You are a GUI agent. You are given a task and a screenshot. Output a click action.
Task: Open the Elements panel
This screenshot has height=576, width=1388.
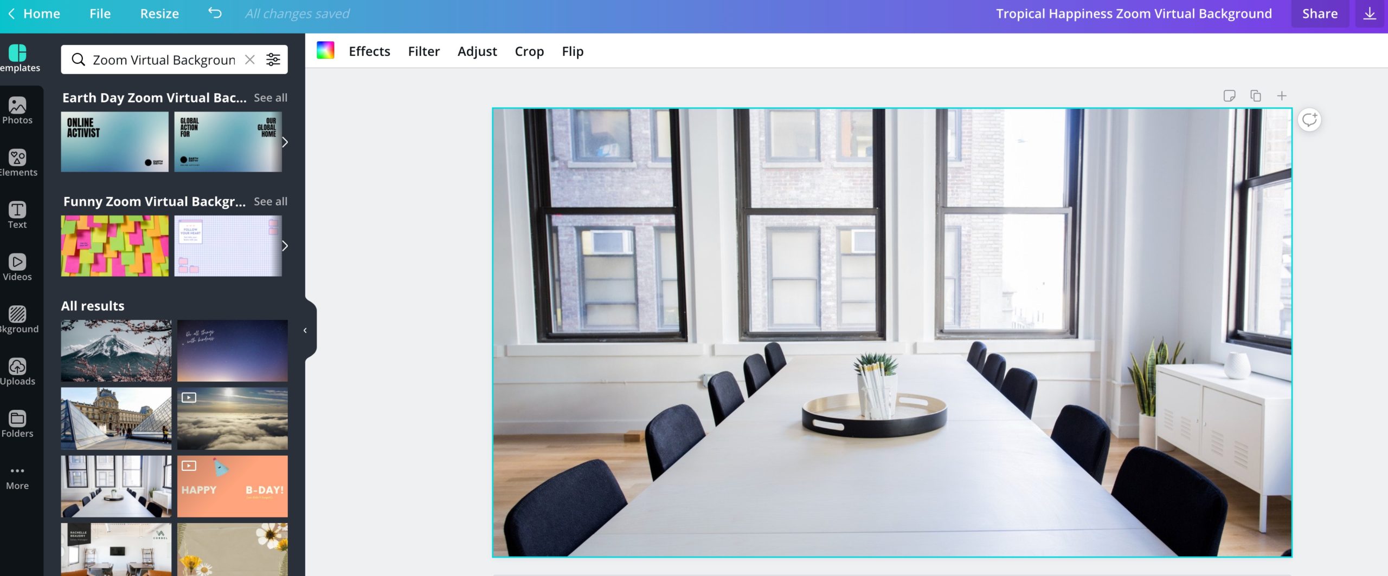pyautogui.click(x=17, y=162)
